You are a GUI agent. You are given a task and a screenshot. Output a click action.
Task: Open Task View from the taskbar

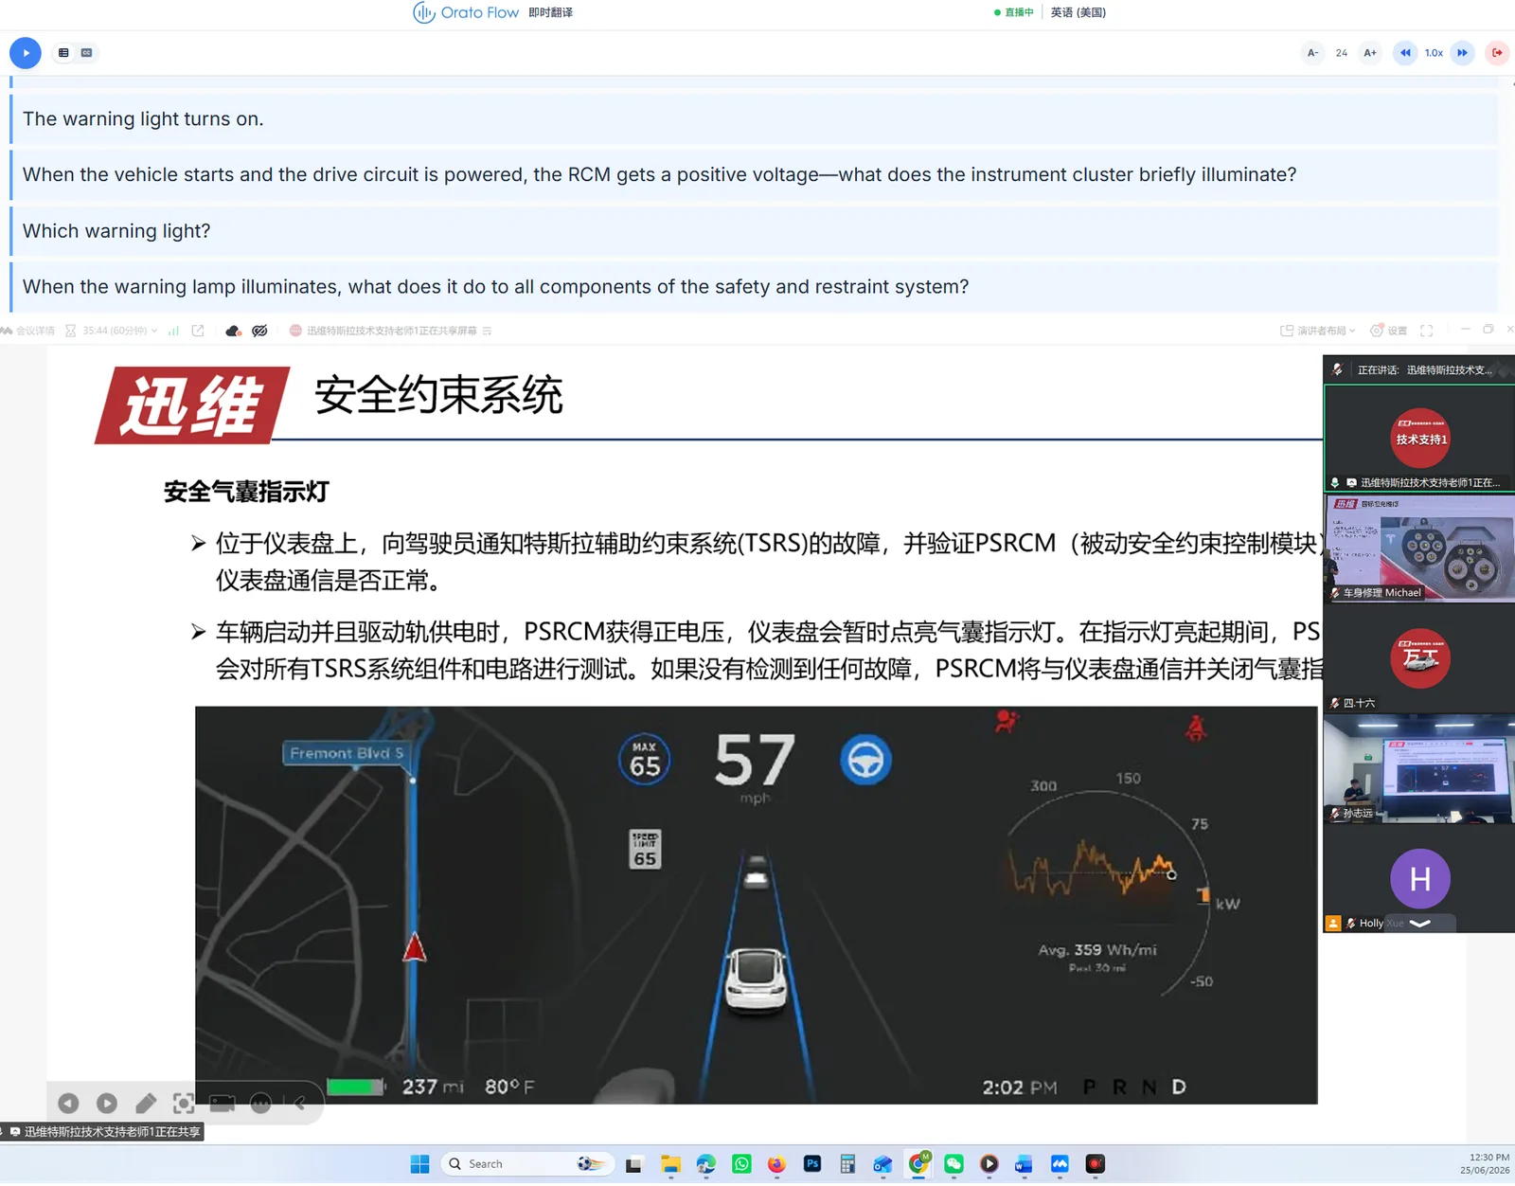634,1164
